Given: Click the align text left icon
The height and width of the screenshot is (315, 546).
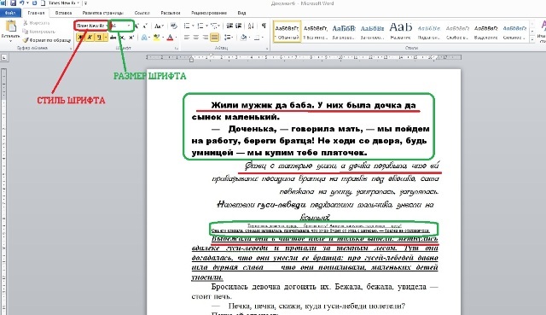Looking at the screenshot, I should click(x=187, y=38).
